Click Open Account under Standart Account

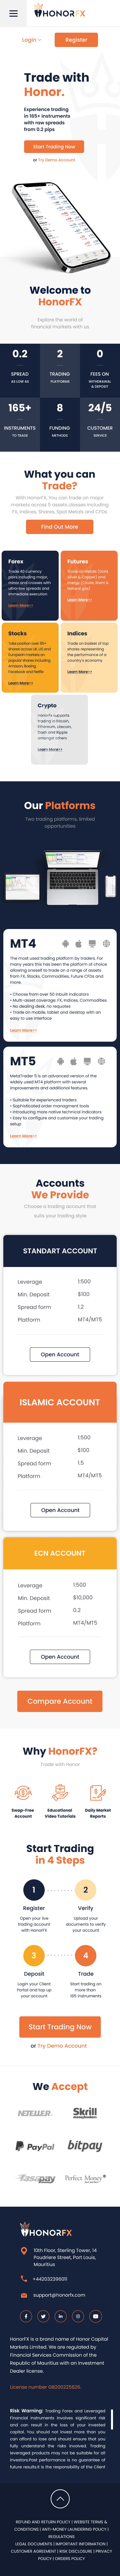(x=60, y=1354)
